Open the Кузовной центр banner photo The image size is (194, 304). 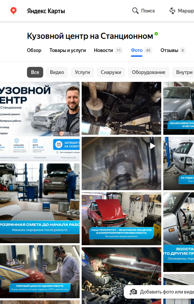pyautogui.click(x=40, y=122)
